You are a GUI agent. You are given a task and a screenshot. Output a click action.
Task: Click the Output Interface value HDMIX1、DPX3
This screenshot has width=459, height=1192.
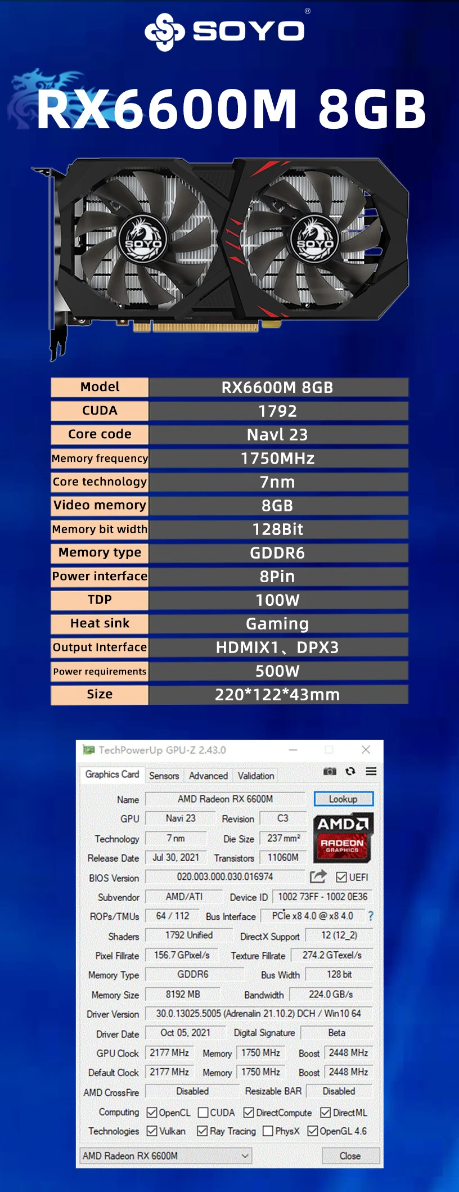tap(278, 647)
